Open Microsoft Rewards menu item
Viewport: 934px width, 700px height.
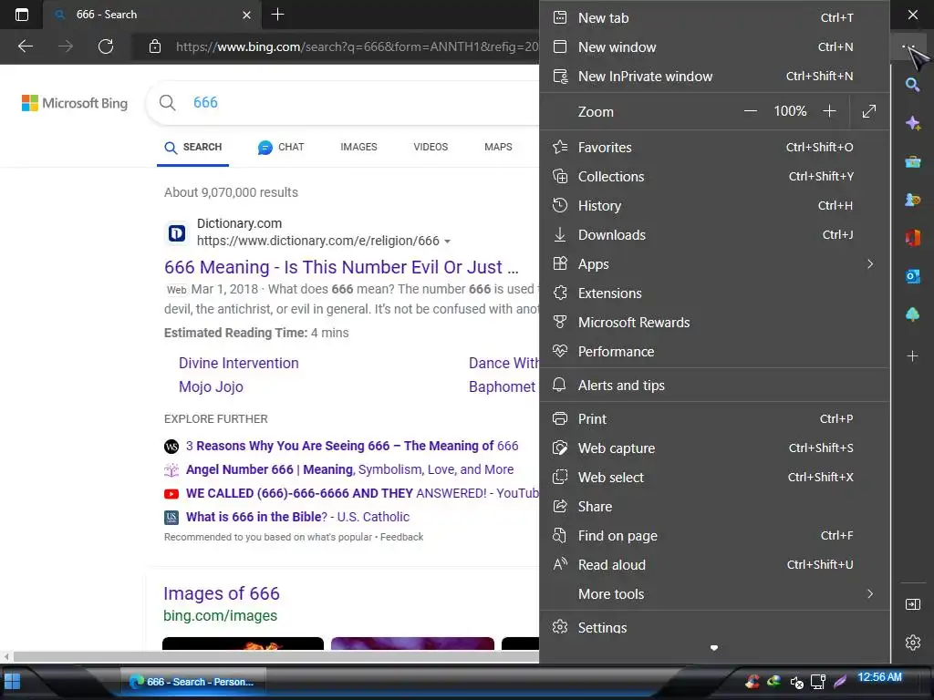(714, 322)
